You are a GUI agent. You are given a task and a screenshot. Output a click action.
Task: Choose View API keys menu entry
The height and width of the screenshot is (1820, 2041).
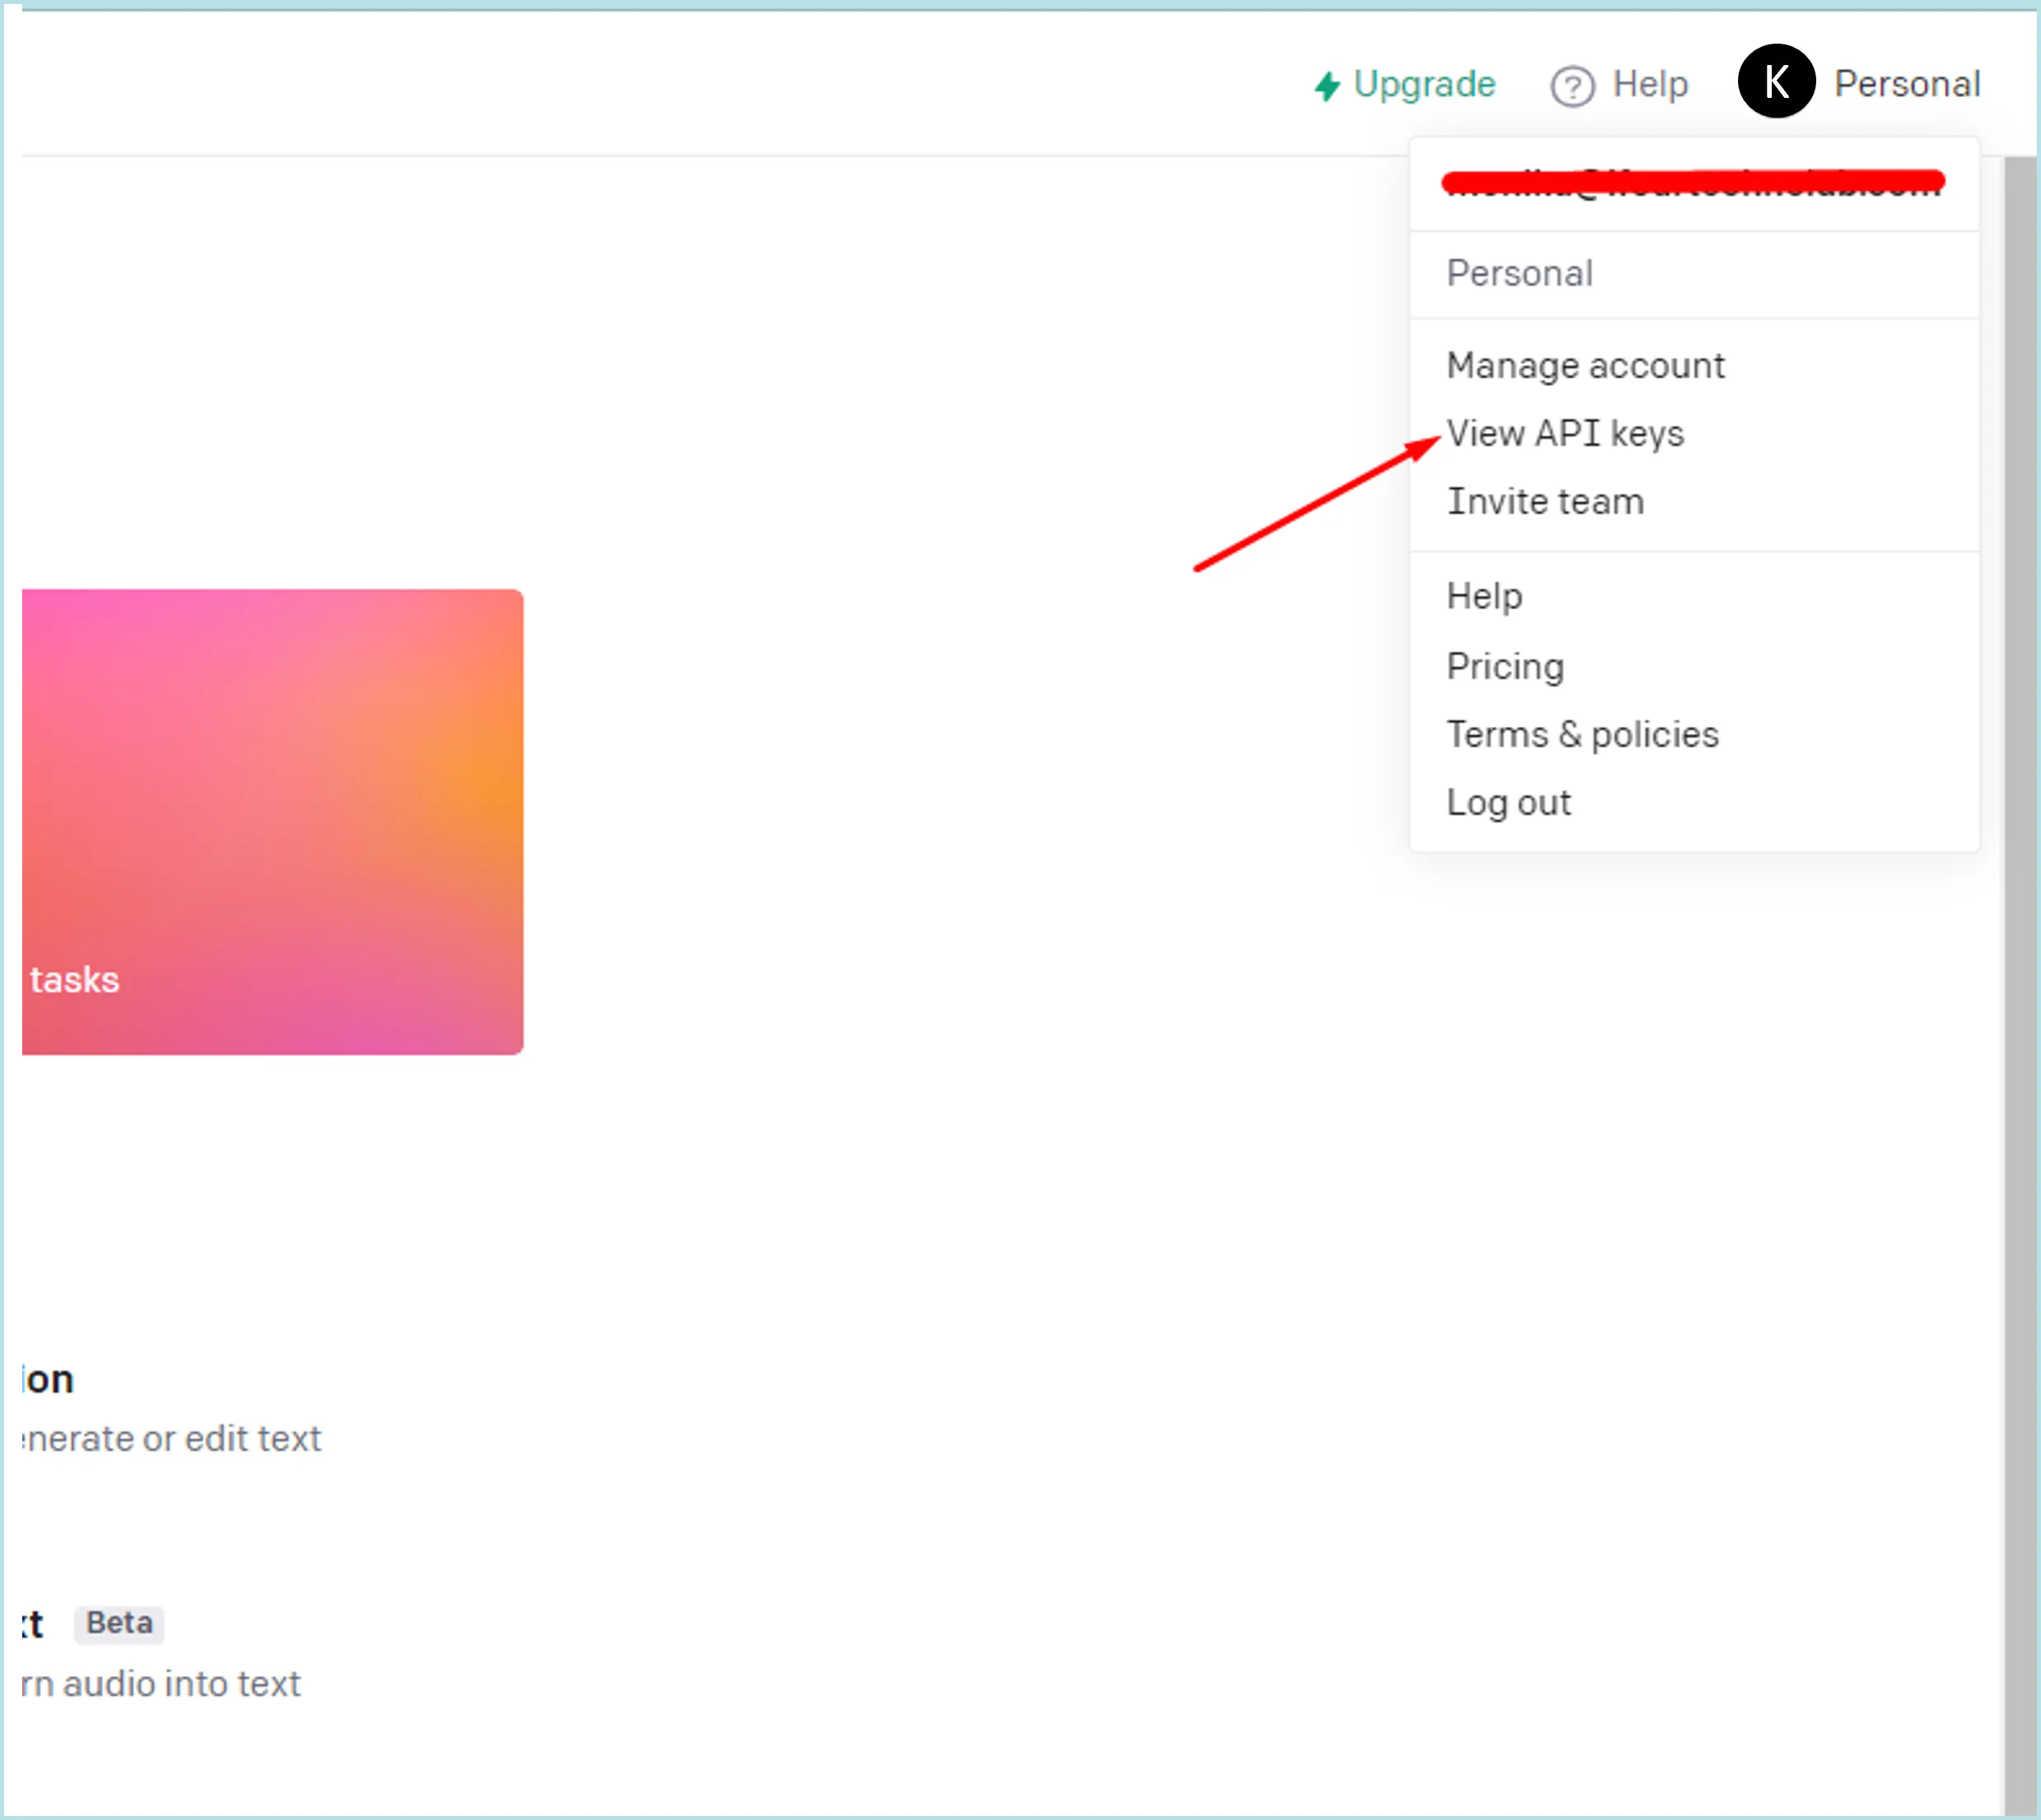coord(1565,434)
